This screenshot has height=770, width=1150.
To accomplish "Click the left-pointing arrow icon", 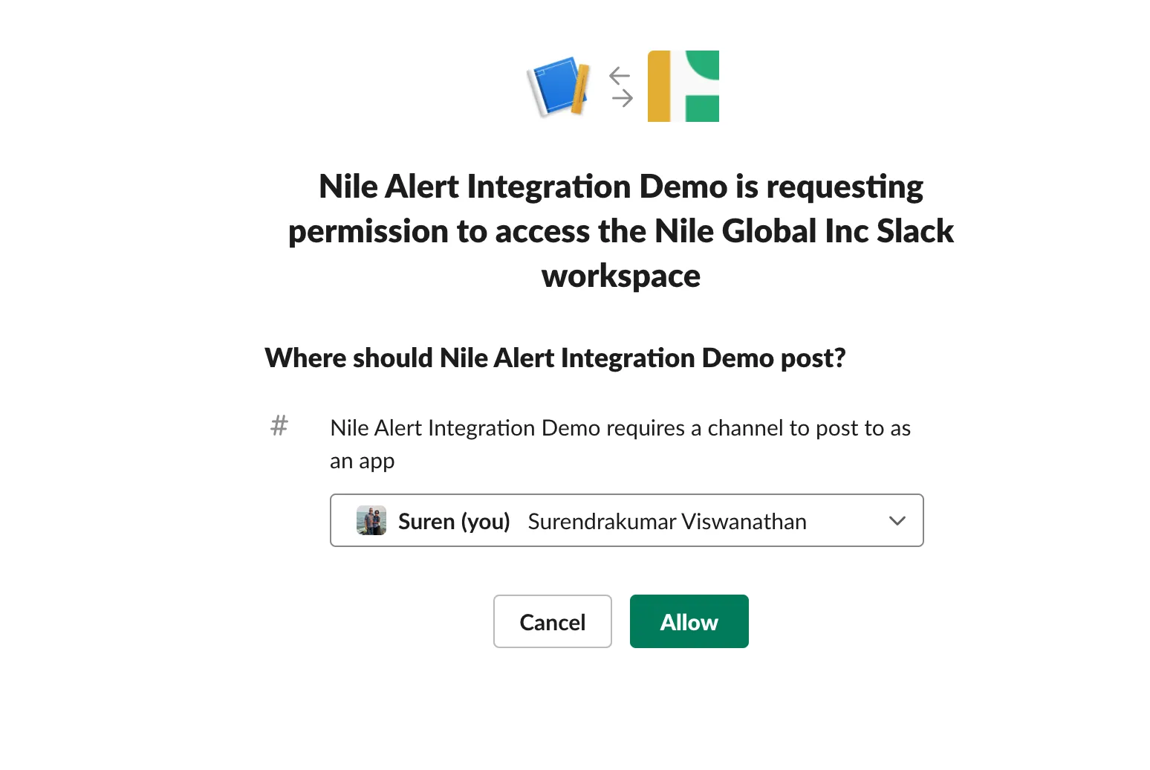I will (620, 75).
